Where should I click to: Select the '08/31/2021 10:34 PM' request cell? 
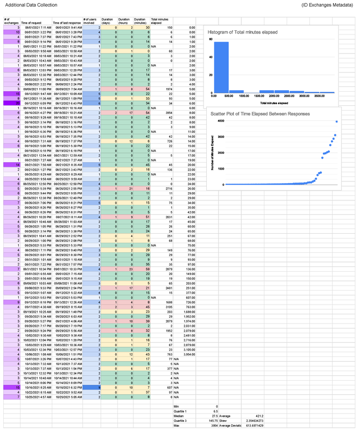[36, 269]
